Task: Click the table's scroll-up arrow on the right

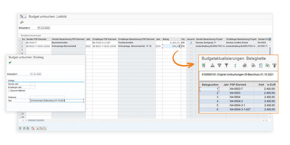Action: click(270, 43)
